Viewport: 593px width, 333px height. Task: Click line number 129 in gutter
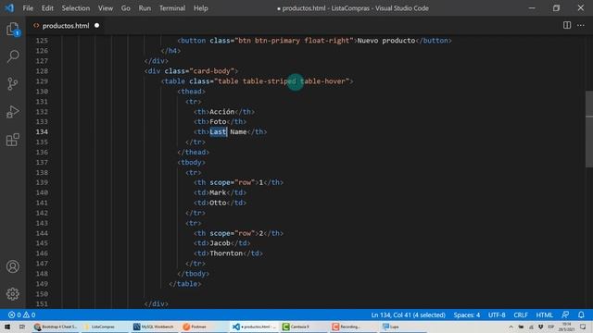click(42, 81)
